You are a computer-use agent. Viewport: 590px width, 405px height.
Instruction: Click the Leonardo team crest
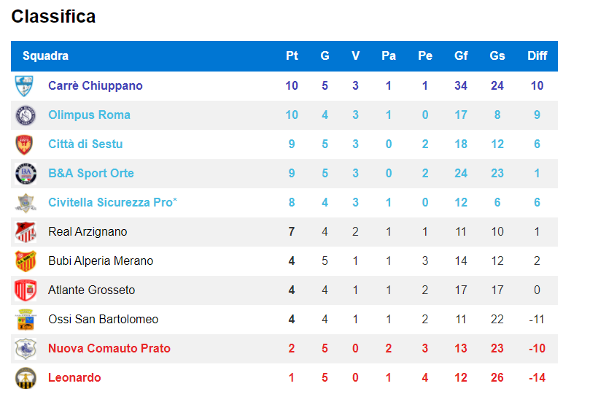pos(26,378)
